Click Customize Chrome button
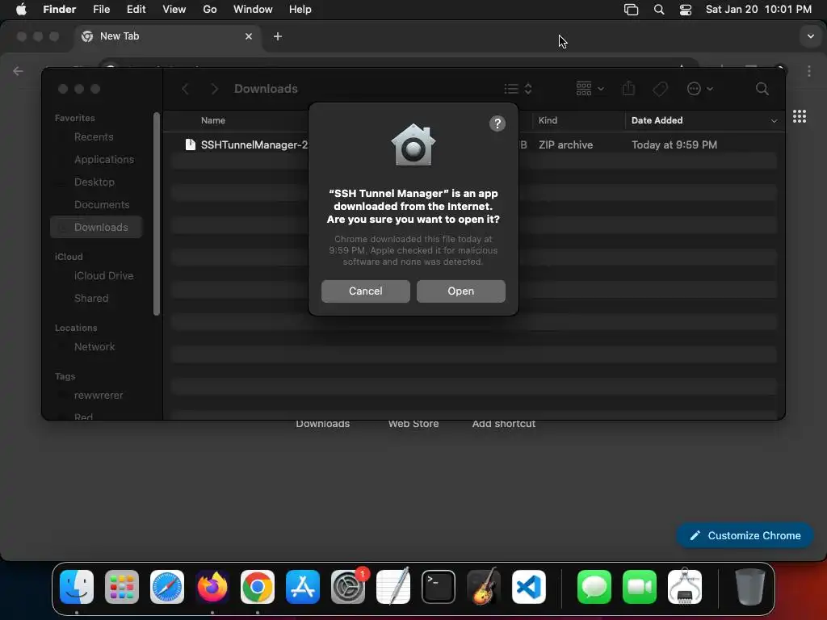827x620 pixels. [x=744, y=535]
